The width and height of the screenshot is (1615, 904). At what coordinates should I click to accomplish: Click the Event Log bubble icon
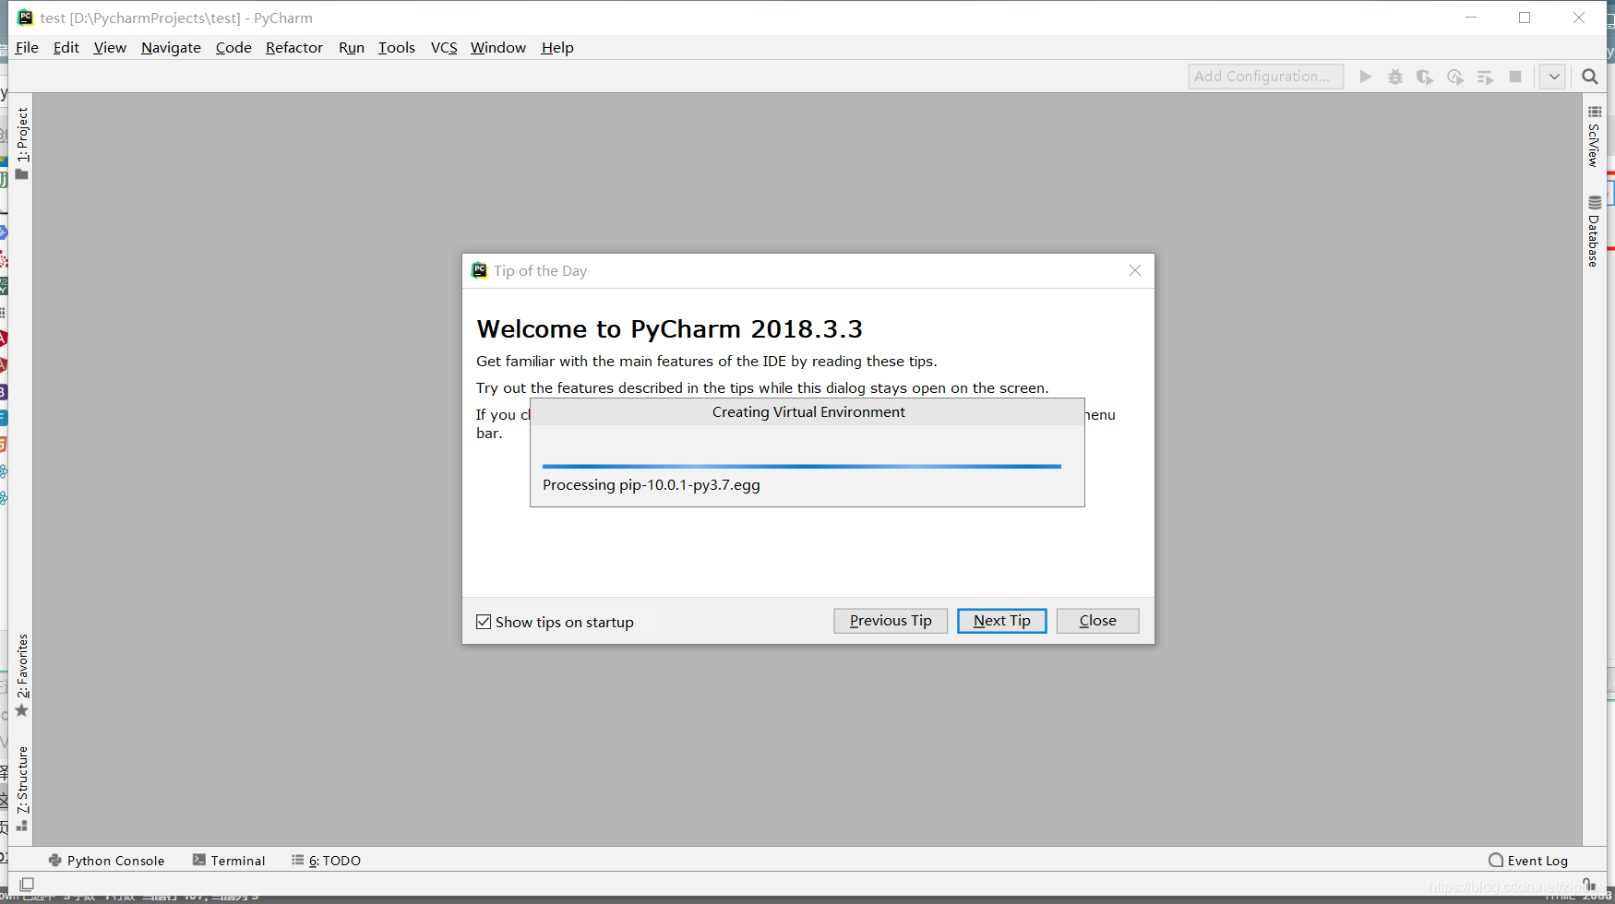(x=1496, y=860)
